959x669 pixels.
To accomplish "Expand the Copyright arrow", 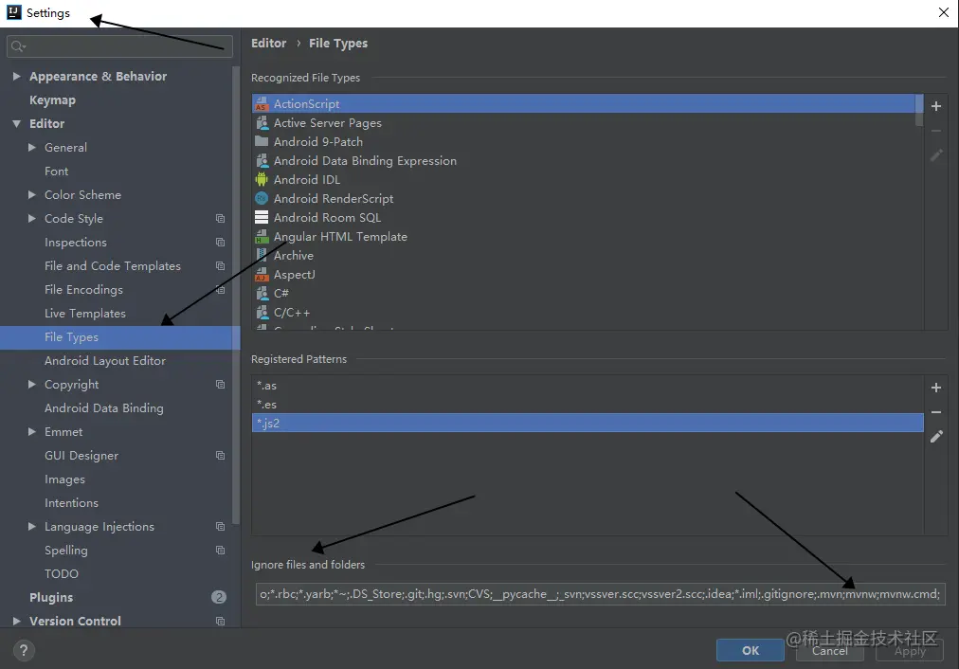I will coord(32,384).
